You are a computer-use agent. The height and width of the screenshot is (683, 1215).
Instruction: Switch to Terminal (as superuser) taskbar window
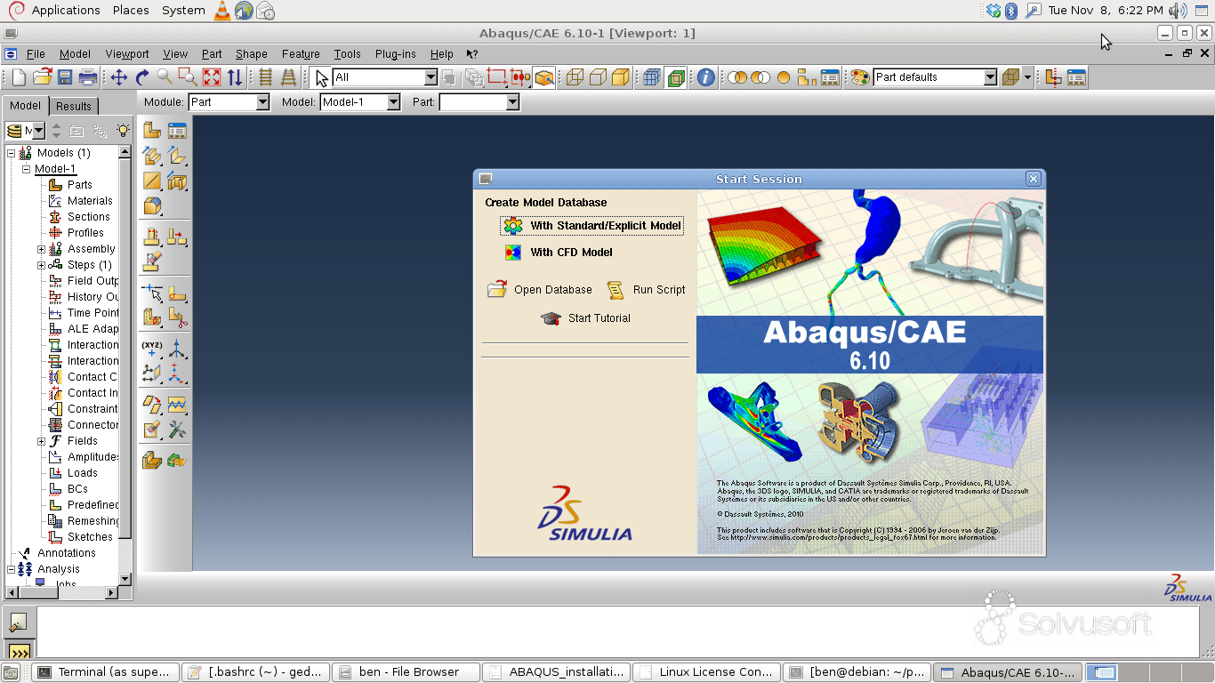coord(106,672)
